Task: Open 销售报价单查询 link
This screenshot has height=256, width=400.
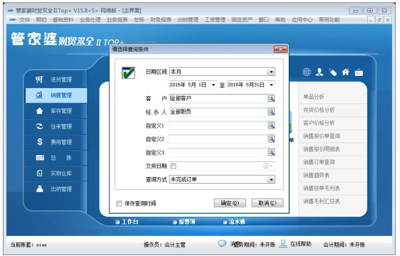Action: pyautogui.click(x=321, y=136)
